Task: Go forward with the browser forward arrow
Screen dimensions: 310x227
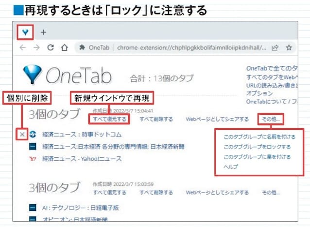Action: [x=36, y=47]
